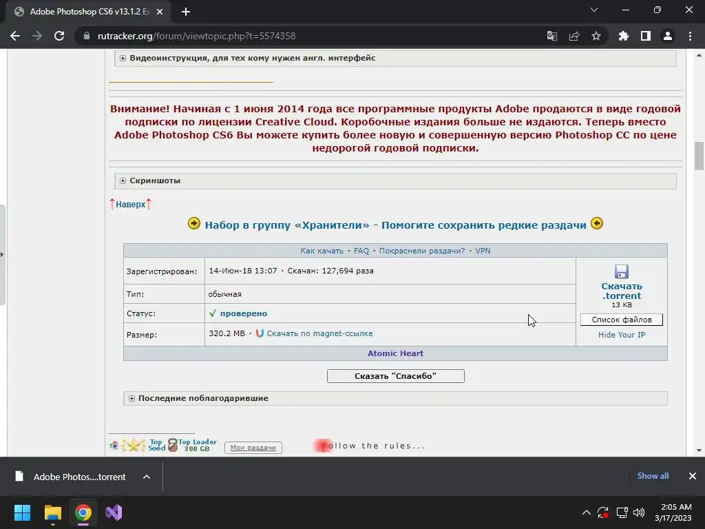The width and height of the screenshot is (705, 529).
Task: Show hidden system tray icons
Action: tap(587, 512)
